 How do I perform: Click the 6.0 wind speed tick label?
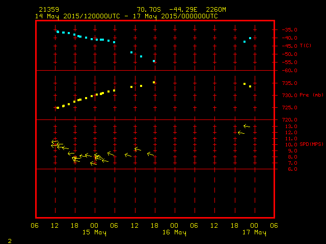(x=288, y=169)
